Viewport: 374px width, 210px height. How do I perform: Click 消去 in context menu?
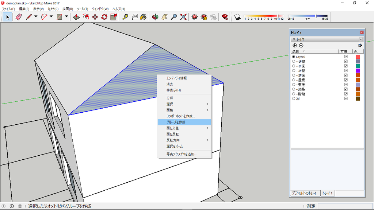point(184,84)
